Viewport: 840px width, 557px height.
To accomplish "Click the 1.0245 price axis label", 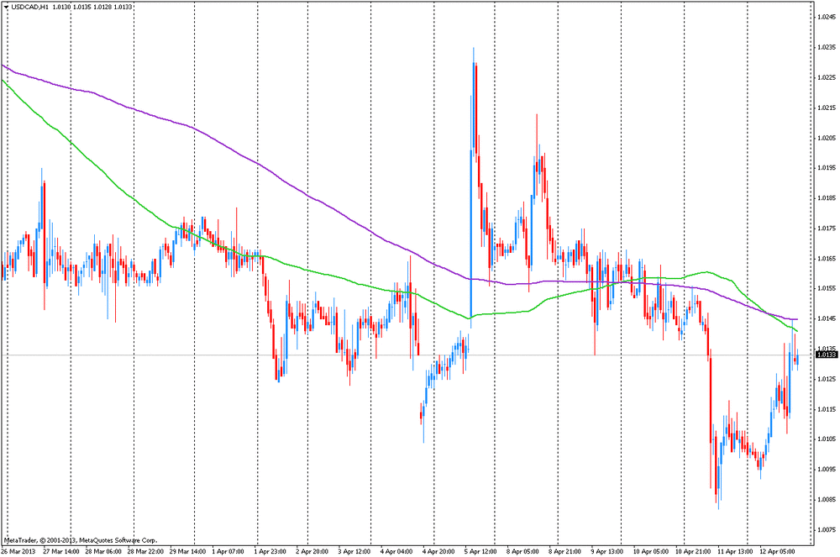I will point(827,17).
